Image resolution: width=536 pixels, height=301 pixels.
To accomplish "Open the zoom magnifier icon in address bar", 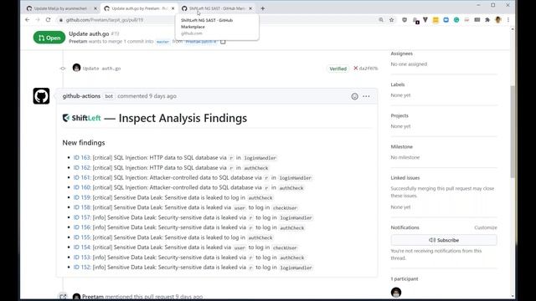I will [381, 20].
